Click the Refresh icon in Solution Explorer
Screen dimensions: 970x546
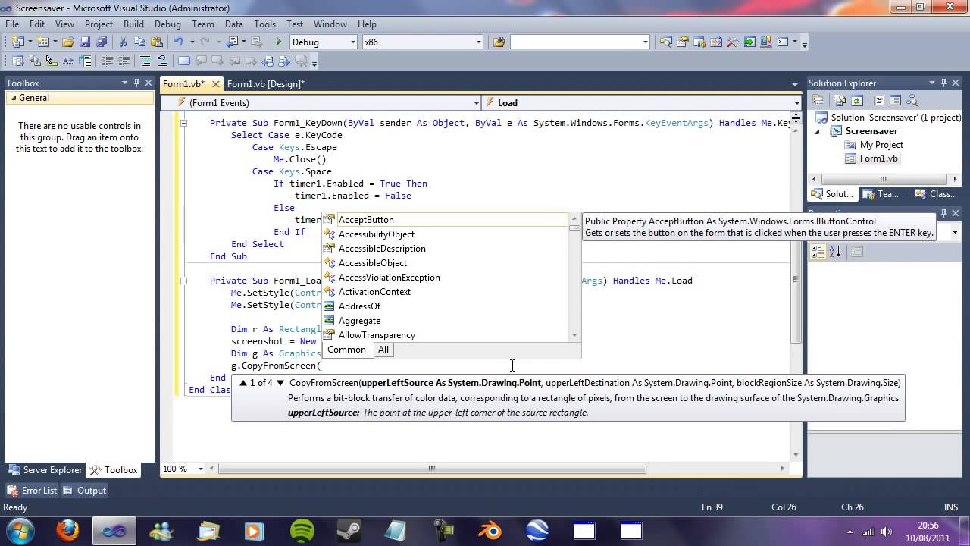[857, 100]
